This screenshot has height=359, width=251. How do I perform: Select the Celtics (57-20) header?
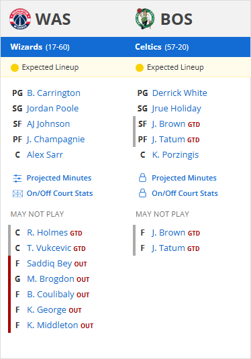(x=162, y=47)
